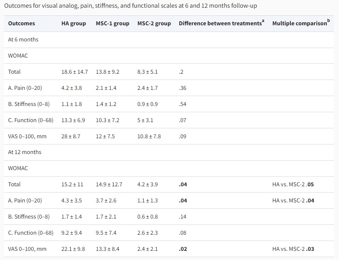The width and height of the screenshot is (339, 260).
Task: Click the 22.1 ± 9.8 HA group value
Action: (73, 249)
